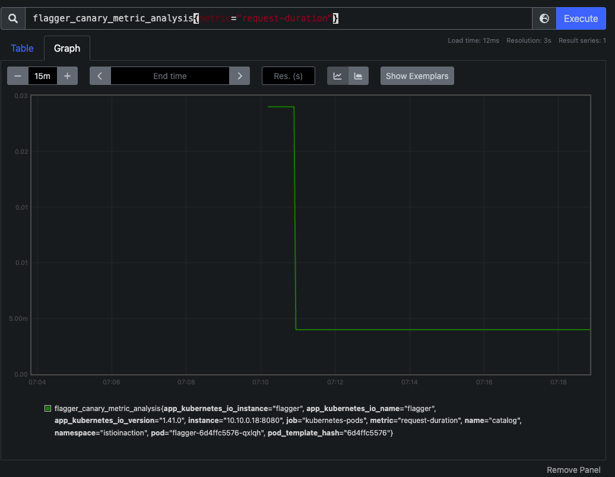Focus the Res. (s) resolution field

pyautogui.click(x=289, y=76)
